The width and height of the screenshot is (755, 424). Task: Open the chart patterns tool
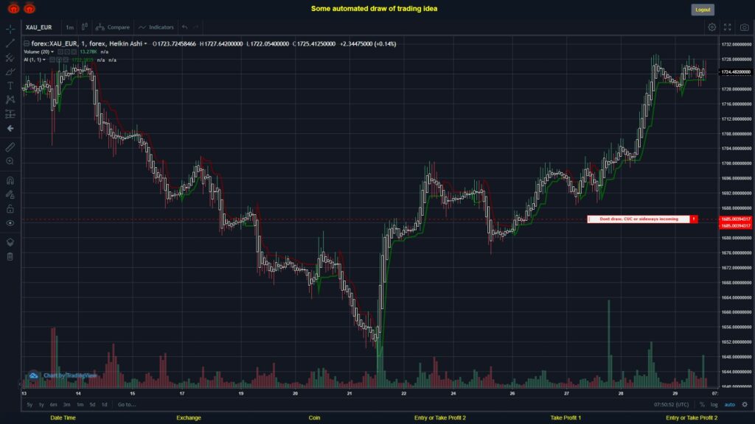pyautogui.click(x=10, y=99)
